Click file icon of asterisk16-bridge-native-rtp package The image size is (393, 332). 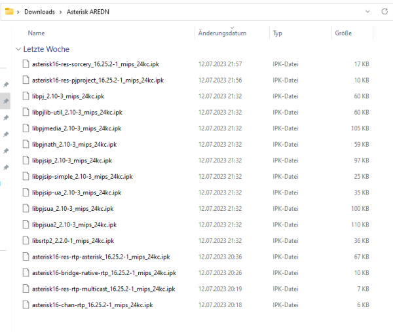click(x=26, y=272)
